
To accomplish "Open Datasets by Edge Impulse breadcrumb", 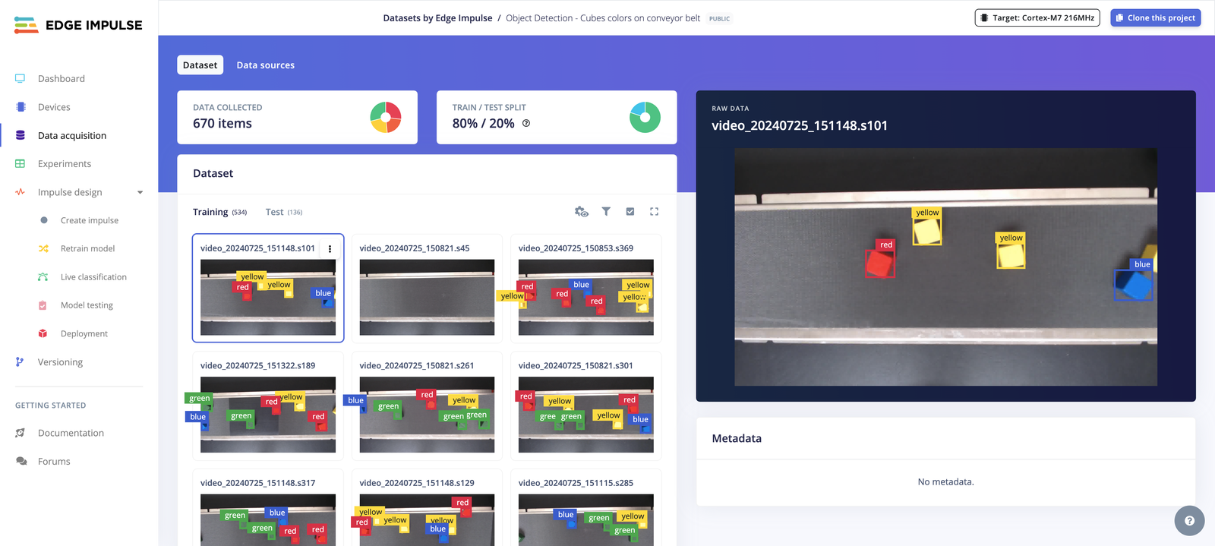I will pos(437,18).
